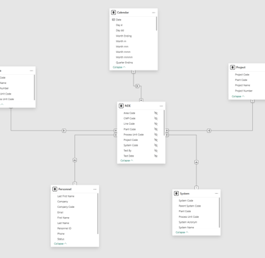Image resolution: width=265 pixels, height=258 pixels.
Task: Collapse the Calendar table
Action: pos(119,68)
